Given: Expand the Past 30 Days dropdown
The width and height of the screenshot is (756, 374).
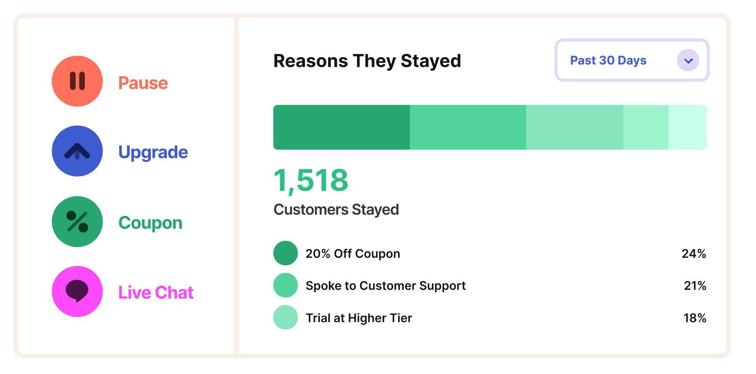Looking at the screenshot, I should (631, 61).
